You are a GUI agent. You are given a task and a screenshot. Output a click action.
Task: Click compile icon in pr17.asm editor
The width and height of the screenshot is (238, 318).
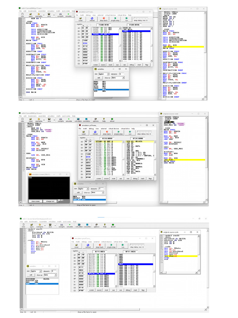[x=60, y=14]
